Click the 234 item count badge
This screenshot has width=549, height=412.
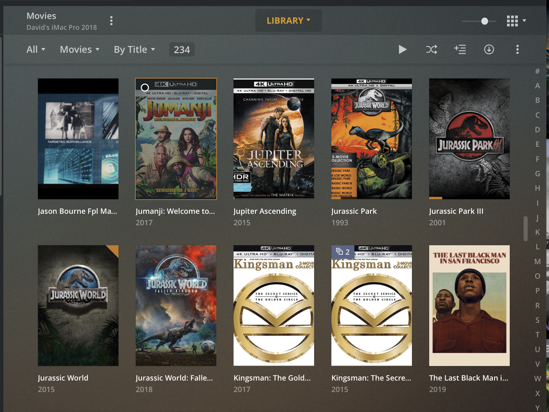(182, 50)
